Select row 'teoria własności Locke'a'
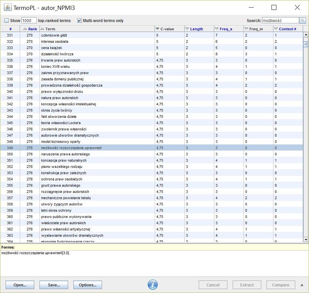Screen dimensions: 309x293 [152, 123]
